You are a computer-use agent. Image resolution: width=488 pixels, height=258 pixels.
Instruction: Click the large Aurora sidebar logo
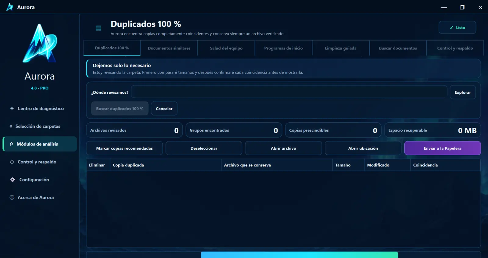pyautogui.click(x=40, y=43)
